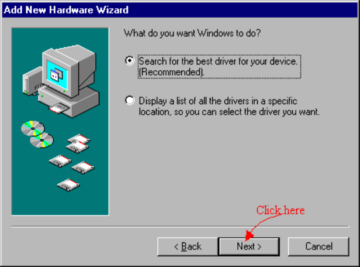Click the stacked pair of floppy disks

click(78, 143)
